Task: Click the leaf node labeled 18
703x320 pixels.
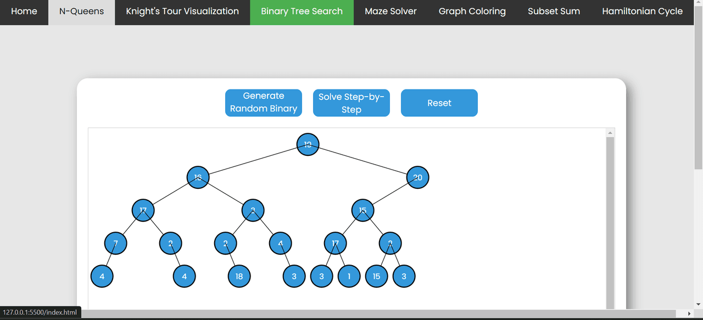Action: click(x=239, y=276)
